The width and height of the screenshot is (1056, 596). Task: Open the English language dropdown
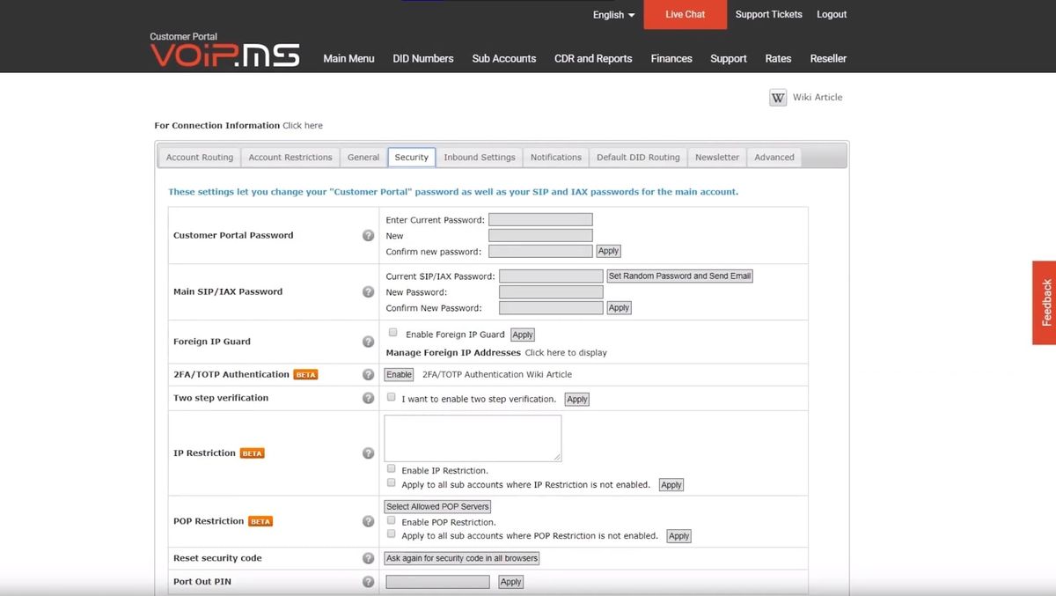pyautogui.click(x=613, y=14)
